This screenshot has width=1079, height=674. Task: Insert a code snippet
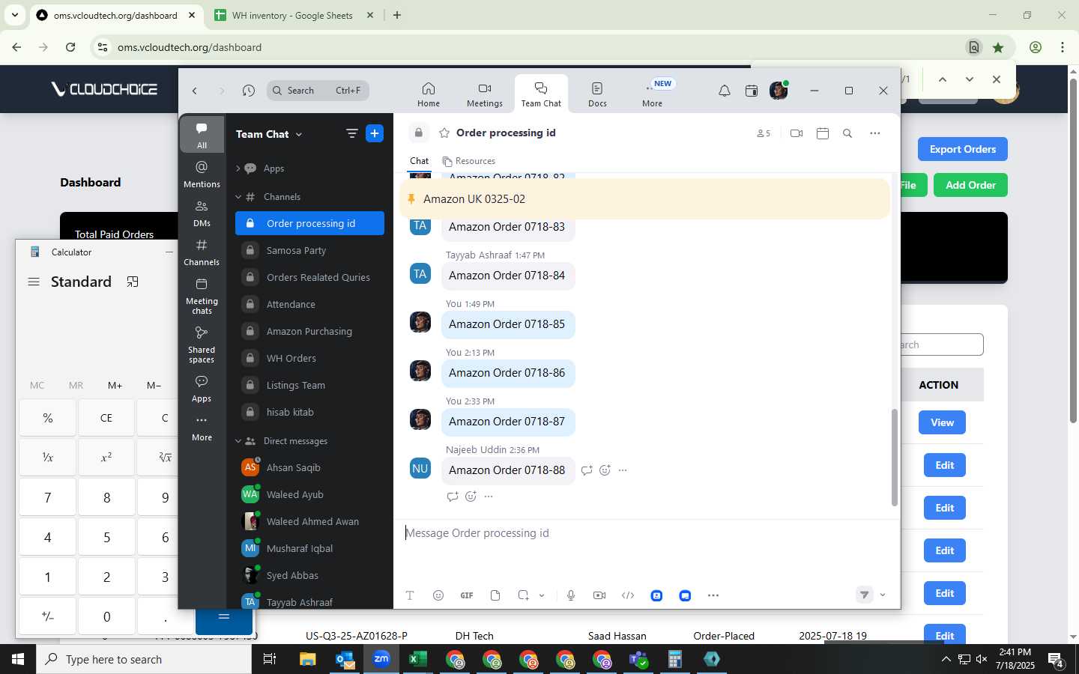tap(628, 595)
